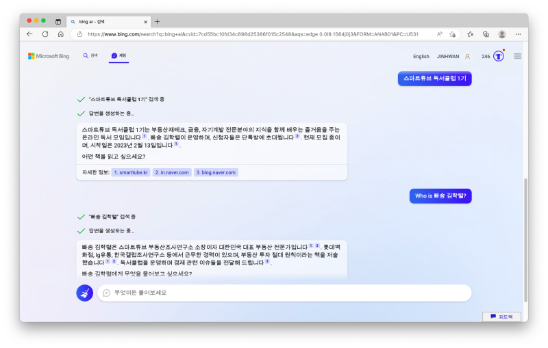Click the address bar URL field

click(x=253, y=34)
